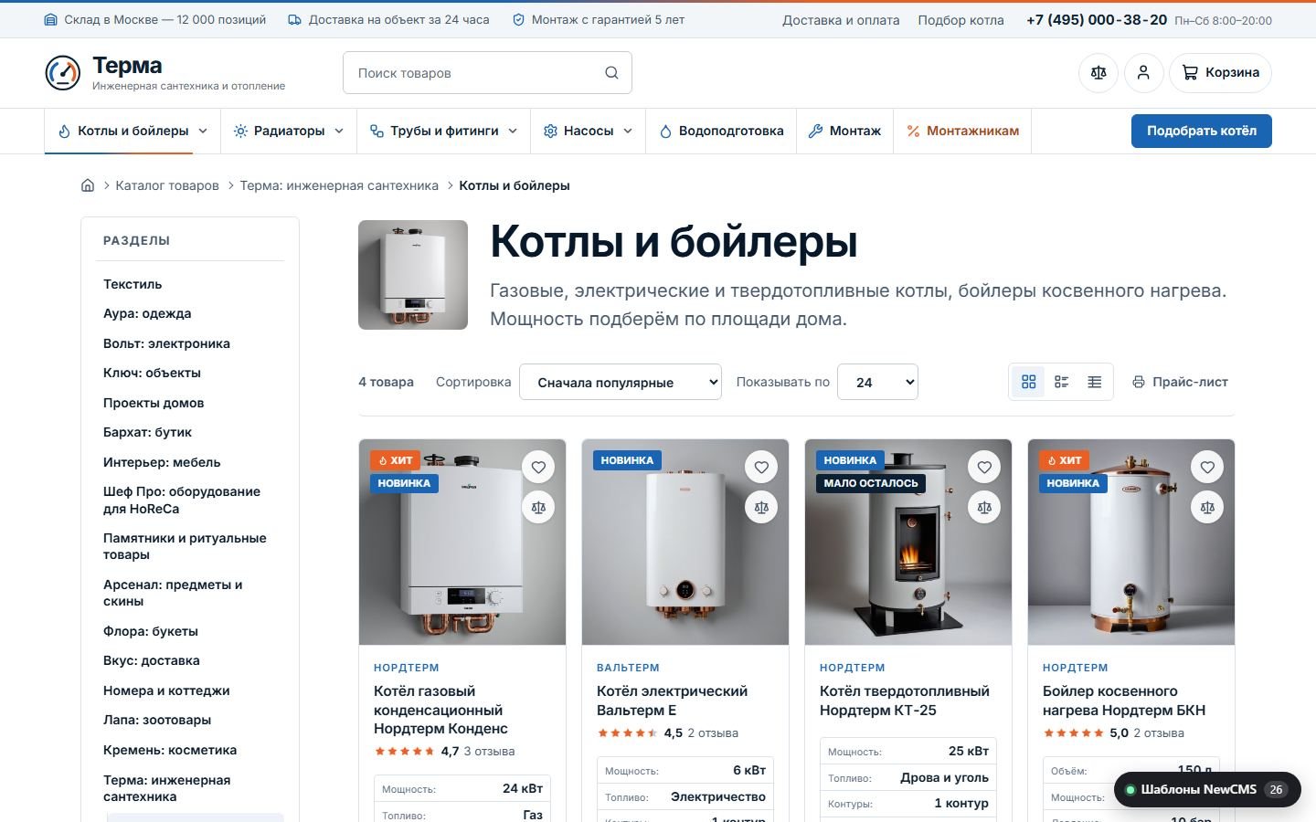Open the Радиаторы menu label
This screenshot has width=1316, height=822.
(x=289, y=132)
